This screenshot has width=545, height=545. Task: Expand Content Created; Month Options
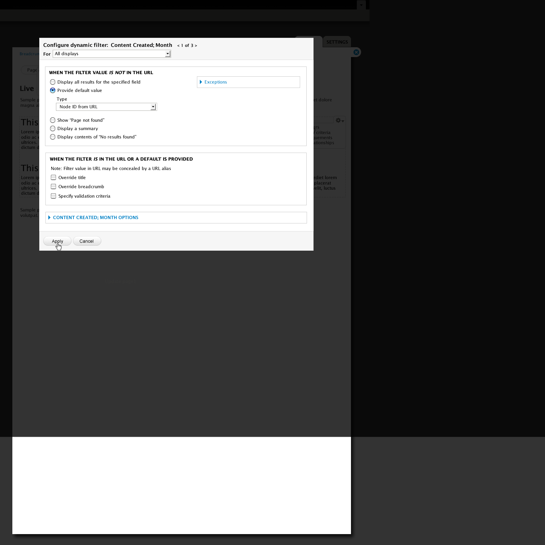(96, 218)
